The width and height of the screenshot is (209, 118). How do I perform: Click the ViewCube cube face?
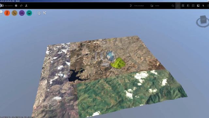[203, 19]
